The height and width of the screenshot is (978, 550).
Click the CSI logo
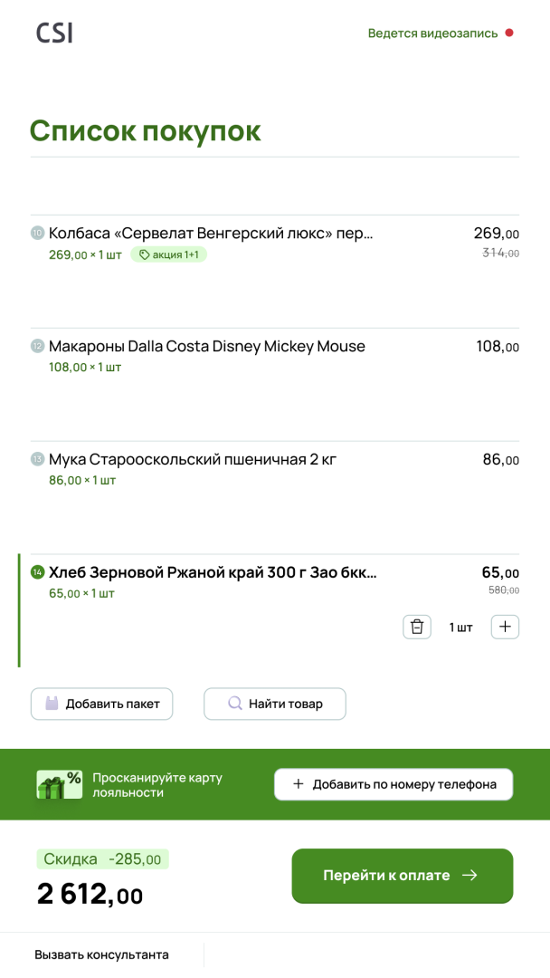54,34
